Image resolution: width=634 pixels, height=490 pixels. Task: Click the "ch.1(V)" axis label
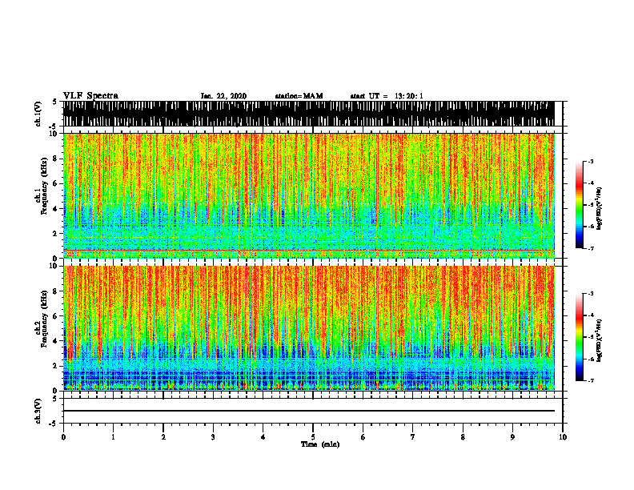38,114
